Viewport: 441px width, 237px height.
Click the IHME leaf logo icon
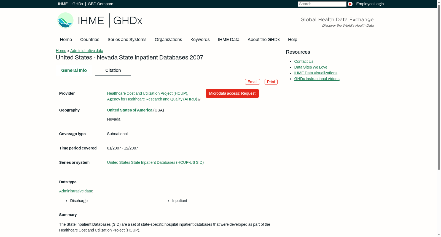click(65, 20)
